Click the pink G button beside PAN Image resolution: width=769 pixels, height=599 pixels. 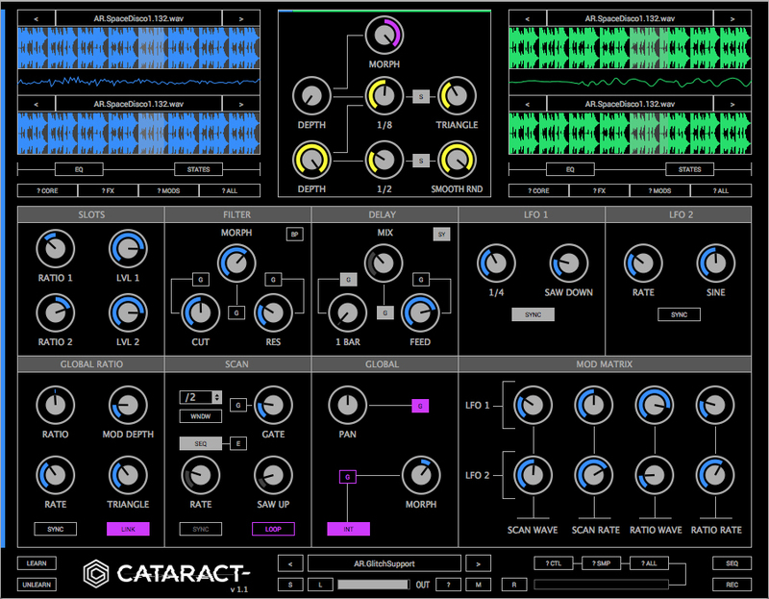click(x=420, y=406)
